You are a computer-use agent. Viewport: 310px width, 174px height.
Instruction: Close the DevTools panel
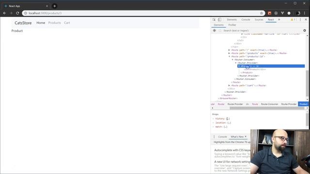pyautogui.click(x=306, y=19)
